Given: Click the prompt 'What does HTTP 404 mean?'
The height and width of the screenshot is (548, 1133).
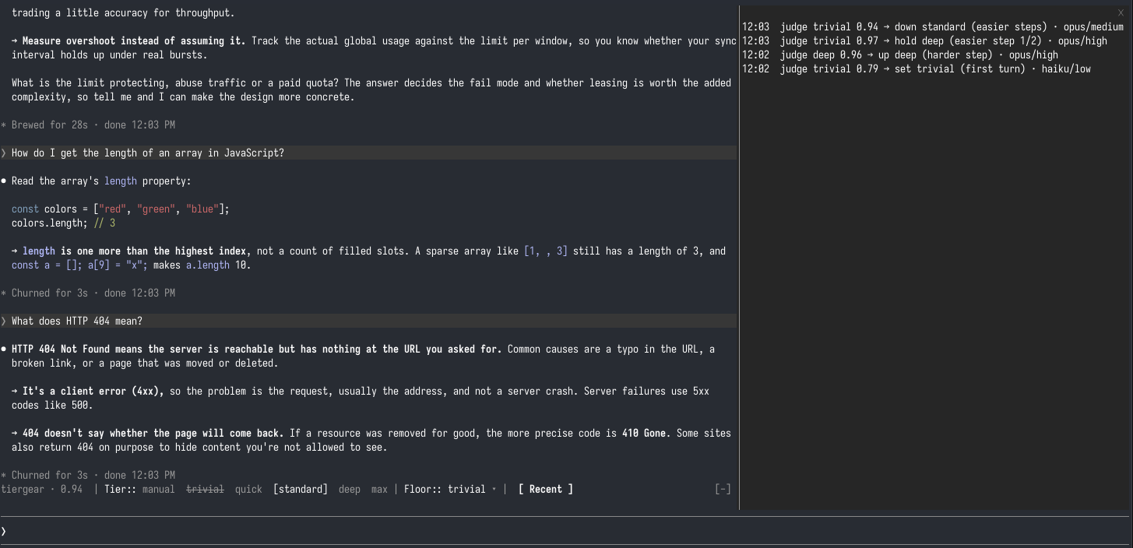Looking at the screenshot, I should (368, 321).
